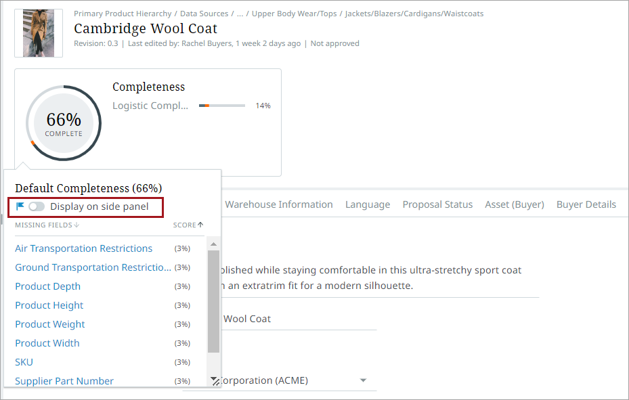
Task: Open the Proposal Status tab
Action: [x=437, y=204]
